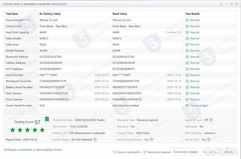The image size is (241, 159).
Task: Click the question mark icon beside How to judge
Action: point(187,106)
